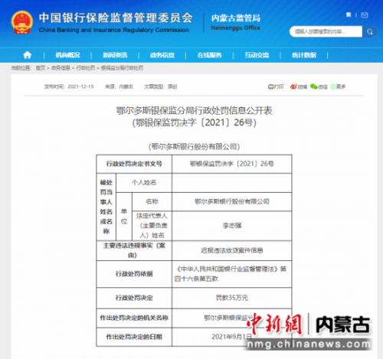Open the 互动交流 menu
The image size is (383, 359).
click(x=257, y=55)
